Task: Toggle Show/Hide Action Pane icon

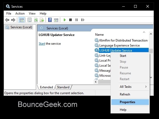Action: point(56,20)
